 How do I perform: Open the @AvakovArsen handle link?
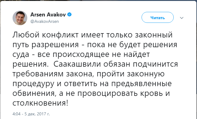(x=44, y=22)
